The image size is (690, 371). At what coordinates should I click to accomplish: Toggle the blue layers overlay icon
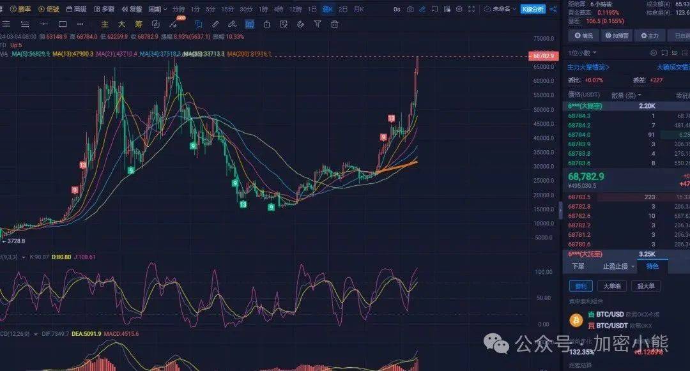(x=199, y=24)
